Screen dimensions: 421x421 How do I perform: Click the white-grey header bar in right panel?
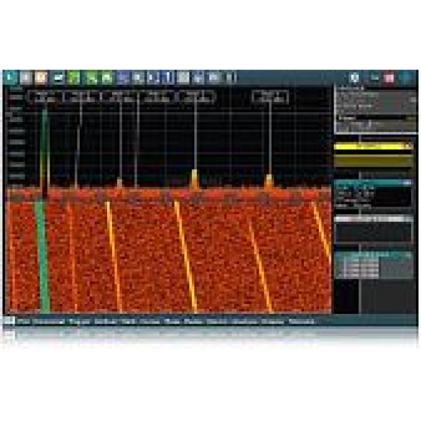point(373,219)
